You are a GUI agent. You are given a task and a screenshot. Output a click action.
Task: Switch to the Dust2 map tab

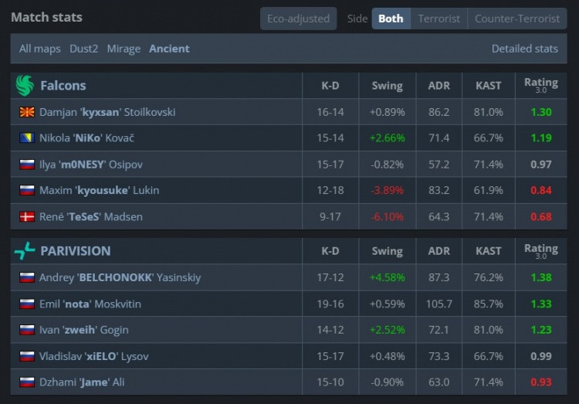[85, 49]
